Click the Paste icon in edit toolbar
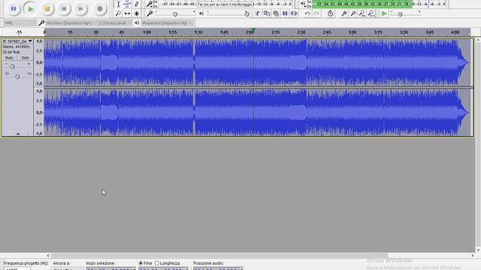 (x=276, y=13)
